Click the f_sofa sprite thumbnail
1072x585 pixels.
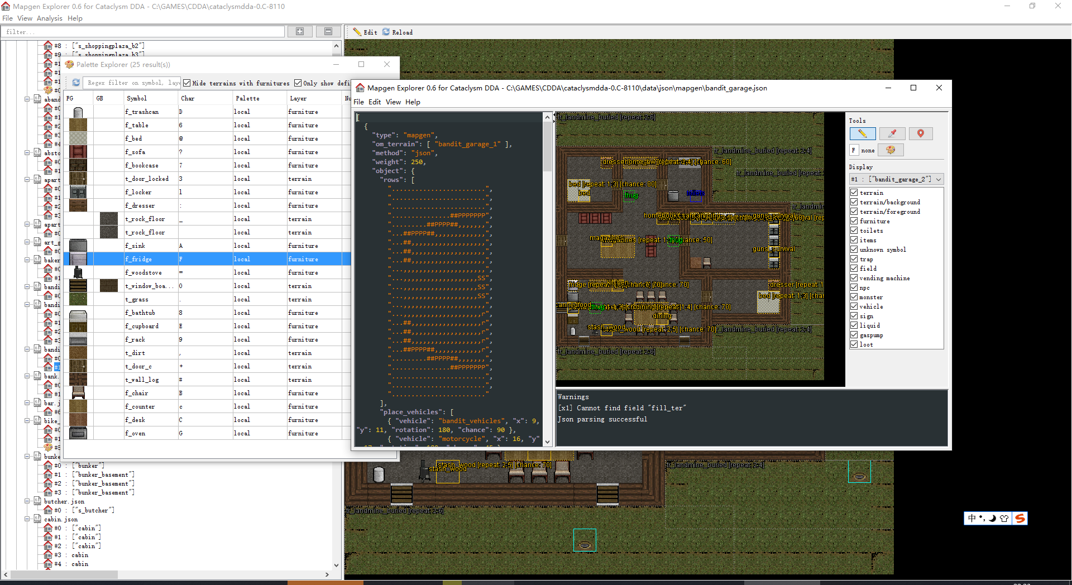(x=78, y=152)
